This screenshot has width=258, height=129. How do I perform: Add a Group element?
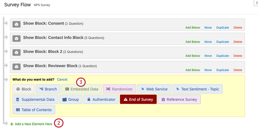[x=71, y=99]
